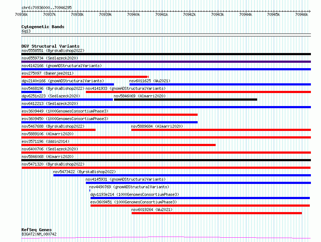Image resolution: width=321 pixels, height=242 pixels.
Task: Click the purple nsv6559734 variant bar
Action: (166, 62)
